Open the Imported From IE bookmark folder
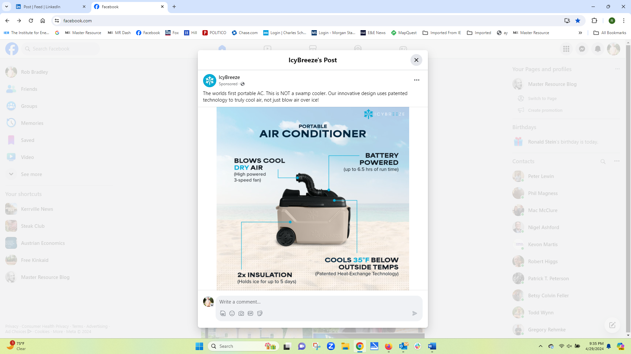The width and height of the screenshot is (631, 354). pos(442,33)
